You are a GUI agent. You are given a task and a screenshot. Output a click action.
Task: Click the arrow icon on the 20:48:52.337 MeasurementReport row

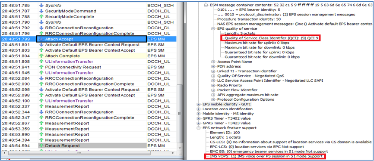pyautogui.click(x=41, y=106)
